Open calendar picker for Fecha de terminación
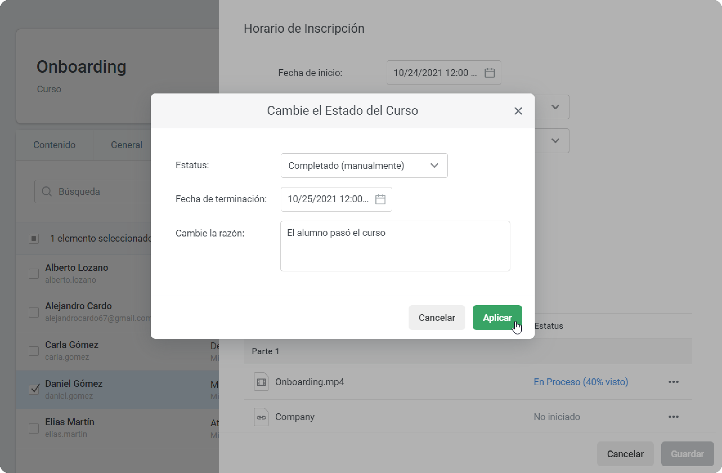 (x=380, y=199)
